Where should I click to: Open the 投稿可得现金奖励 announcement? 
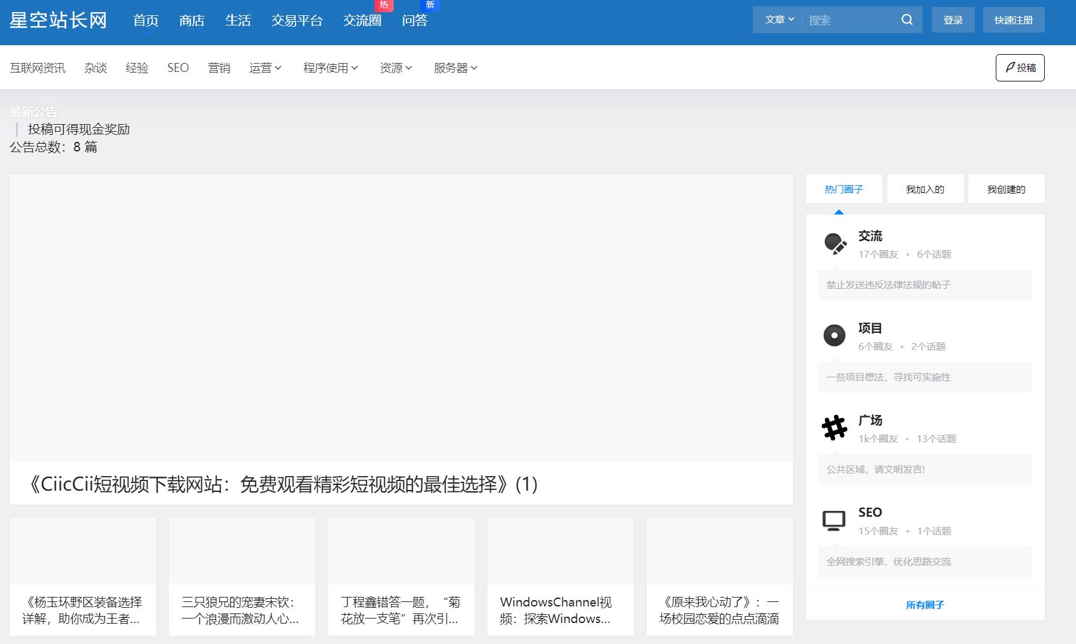[x=79, y=129]
